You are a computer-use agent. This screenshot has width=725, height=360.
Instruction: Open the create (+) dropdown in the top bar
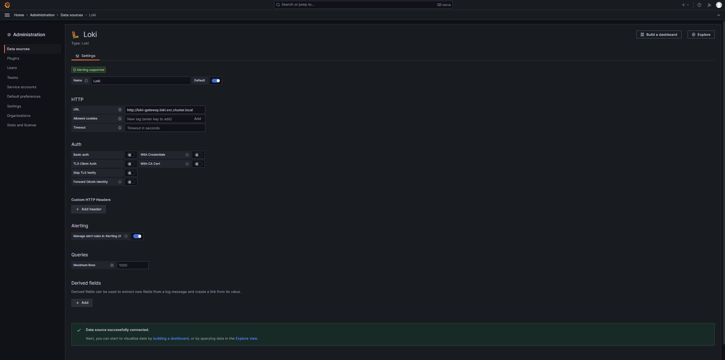pos(685,5)
